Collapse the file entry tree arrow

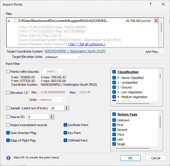coord(9,21)
